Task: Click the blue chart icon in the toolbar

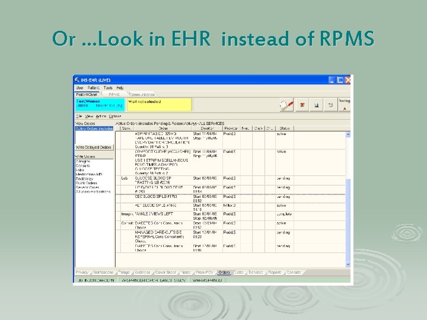Action: [x=316, y=105]
